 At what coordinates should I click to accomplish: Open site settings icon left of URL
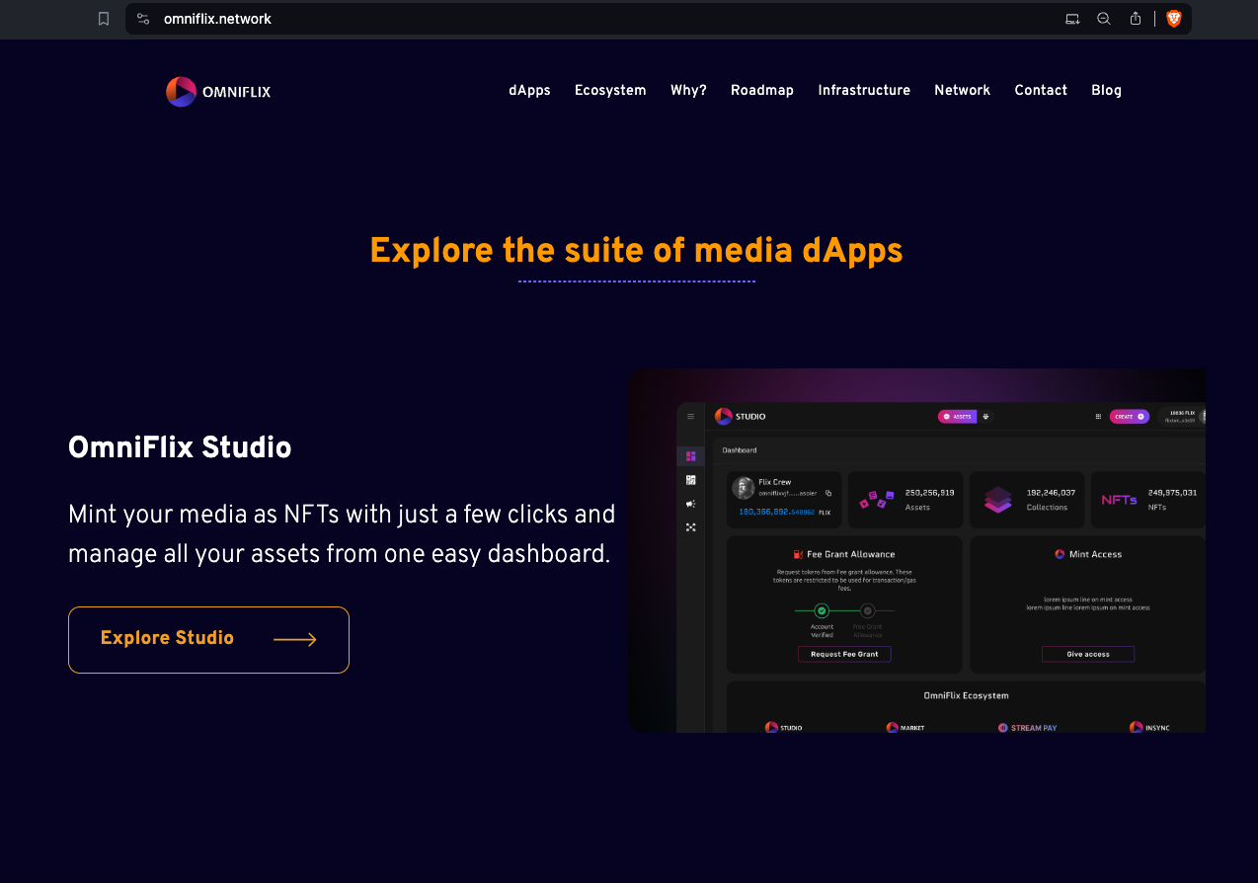point(143,19)
